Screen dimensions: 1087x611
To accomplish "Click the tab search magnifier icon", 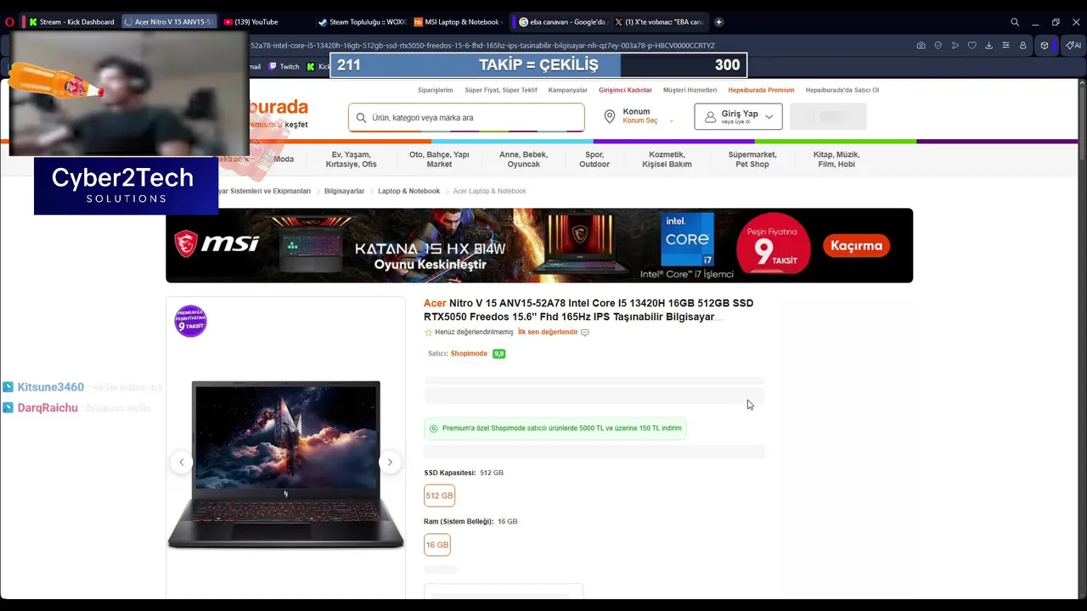I will point(1015,22).
